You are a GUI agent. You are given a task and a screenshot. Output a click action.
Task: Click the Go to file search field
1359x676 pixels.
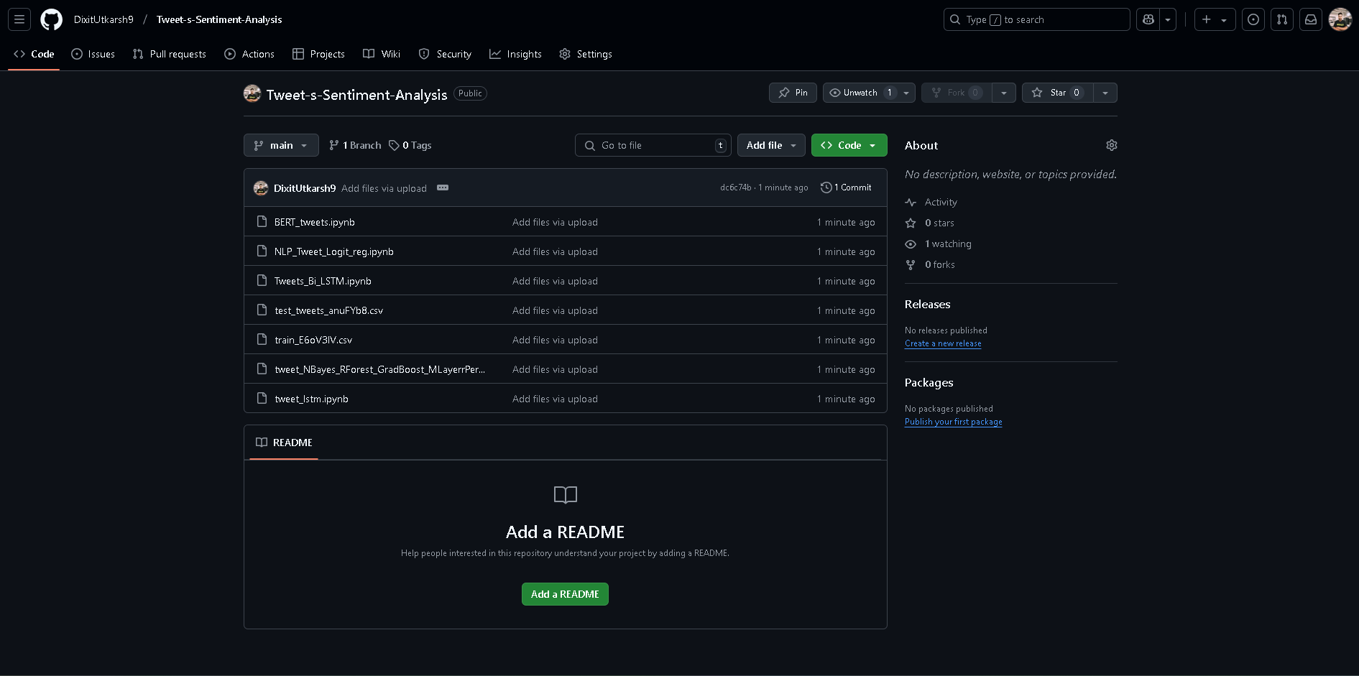(x=653, y=145)
